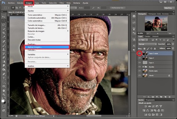
Task: Open the Normal blend mode dropdown
Action: (147, 44)
